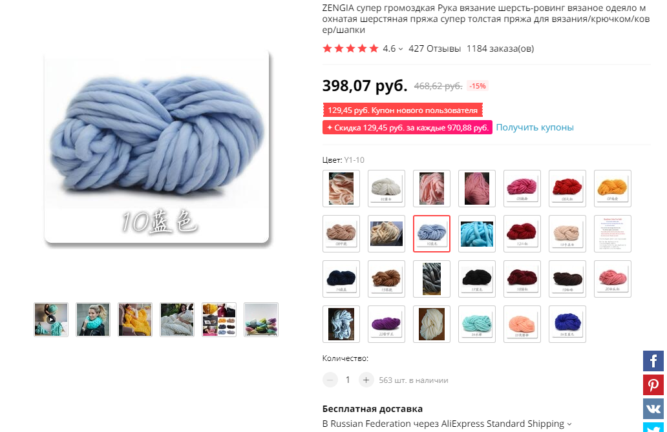667x432 pixels.
Task: Expand the 4.6 rating breakdown chevron
Action: click(x=400, y=49)
